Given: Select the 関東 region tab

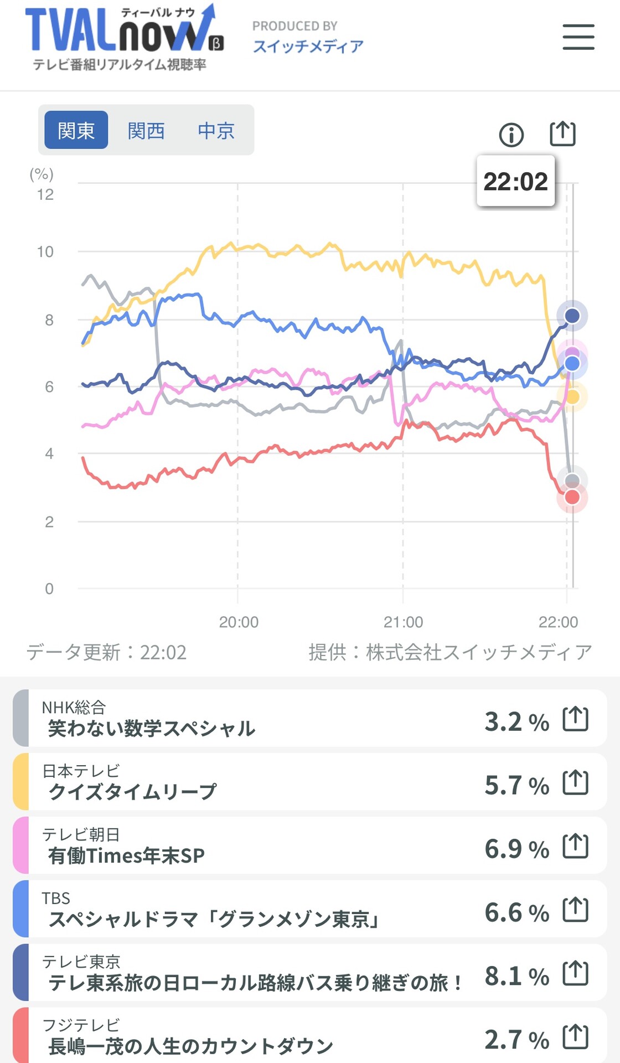Looking at the screenshot, I should click(x=76, y=130).
